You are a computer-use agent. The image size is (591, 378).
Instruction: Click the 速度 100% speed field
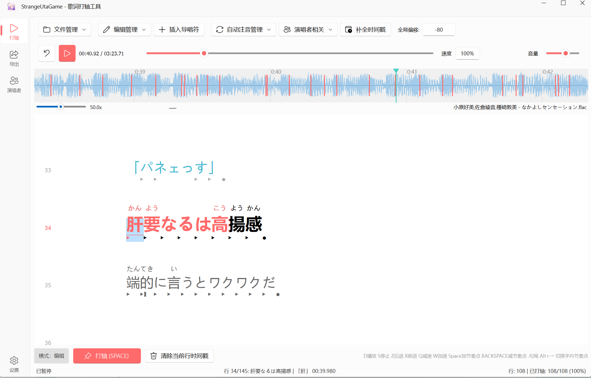467,53
